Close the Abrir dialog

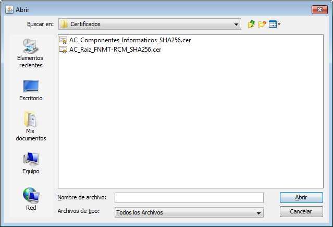[319, 9]
